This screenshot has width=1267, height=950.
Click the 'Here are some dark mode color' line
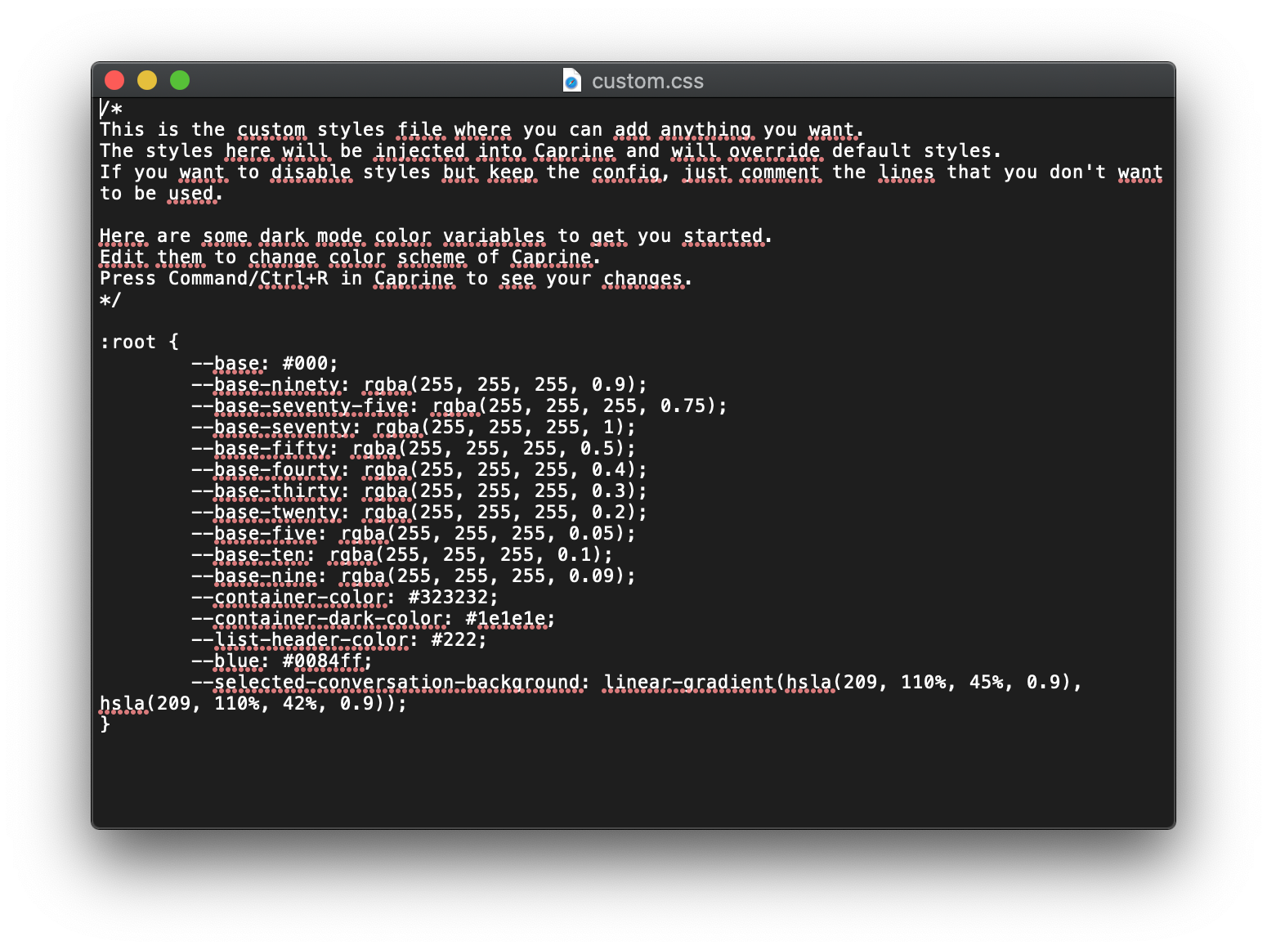[x=436, y=235]
